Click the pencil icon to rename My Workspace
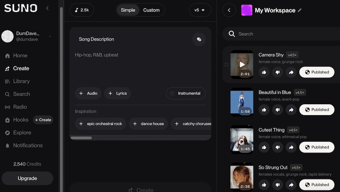This screenshot has width=340, height=192. pyautogui.click(x=300, y=10)
